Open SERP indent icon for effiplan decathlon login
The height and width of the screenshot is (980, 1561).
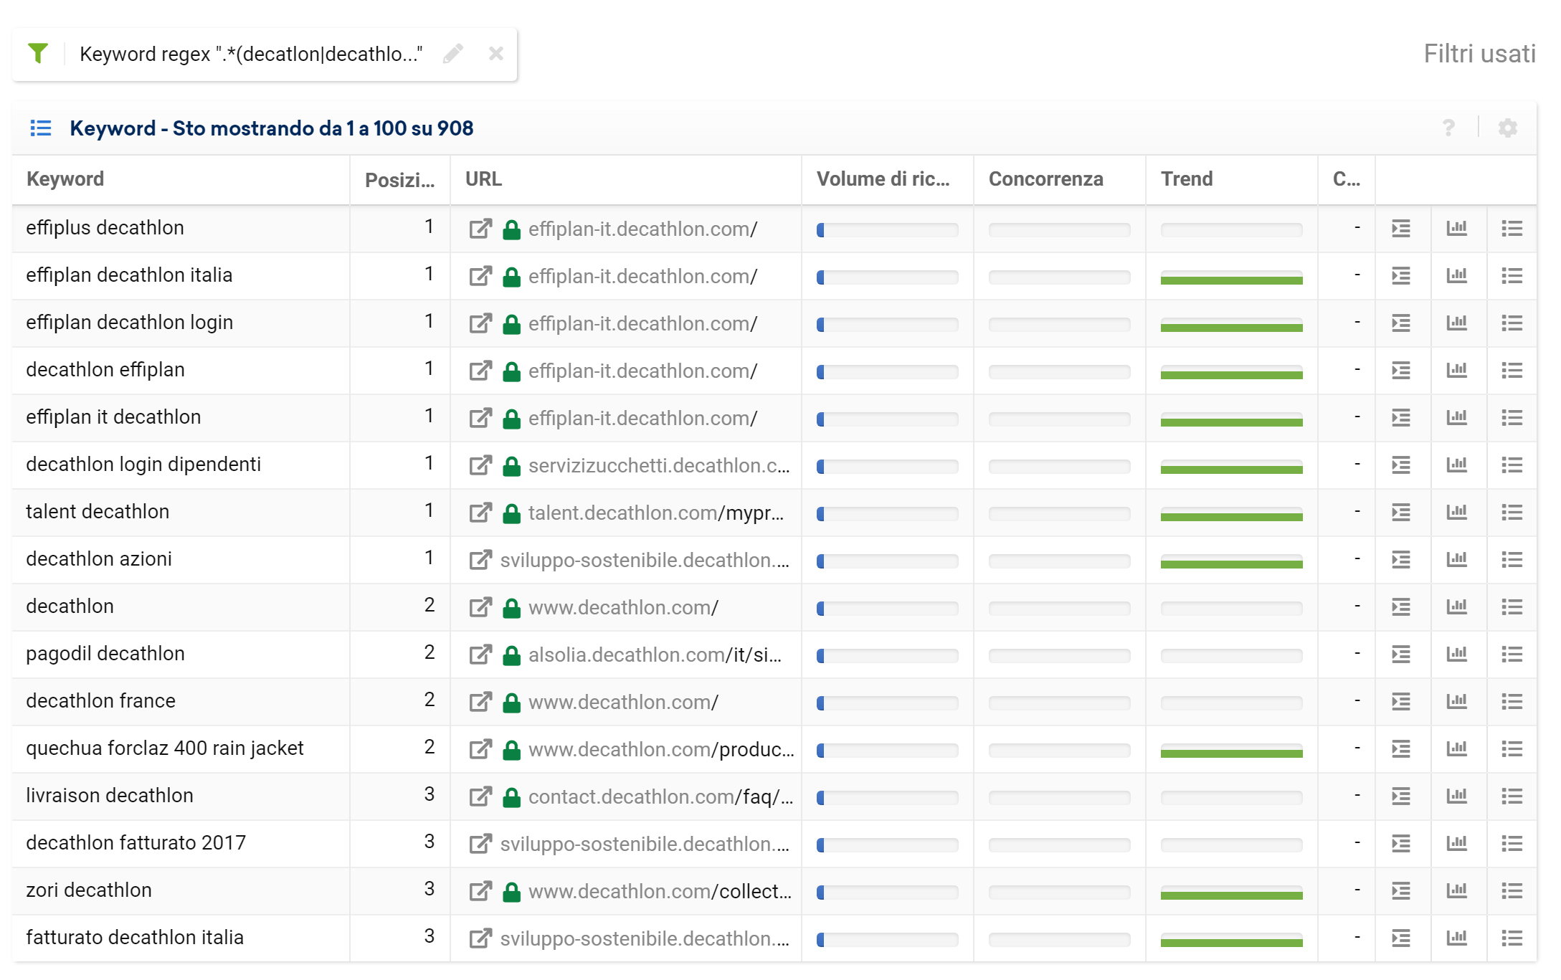[x=1401, y=323]
